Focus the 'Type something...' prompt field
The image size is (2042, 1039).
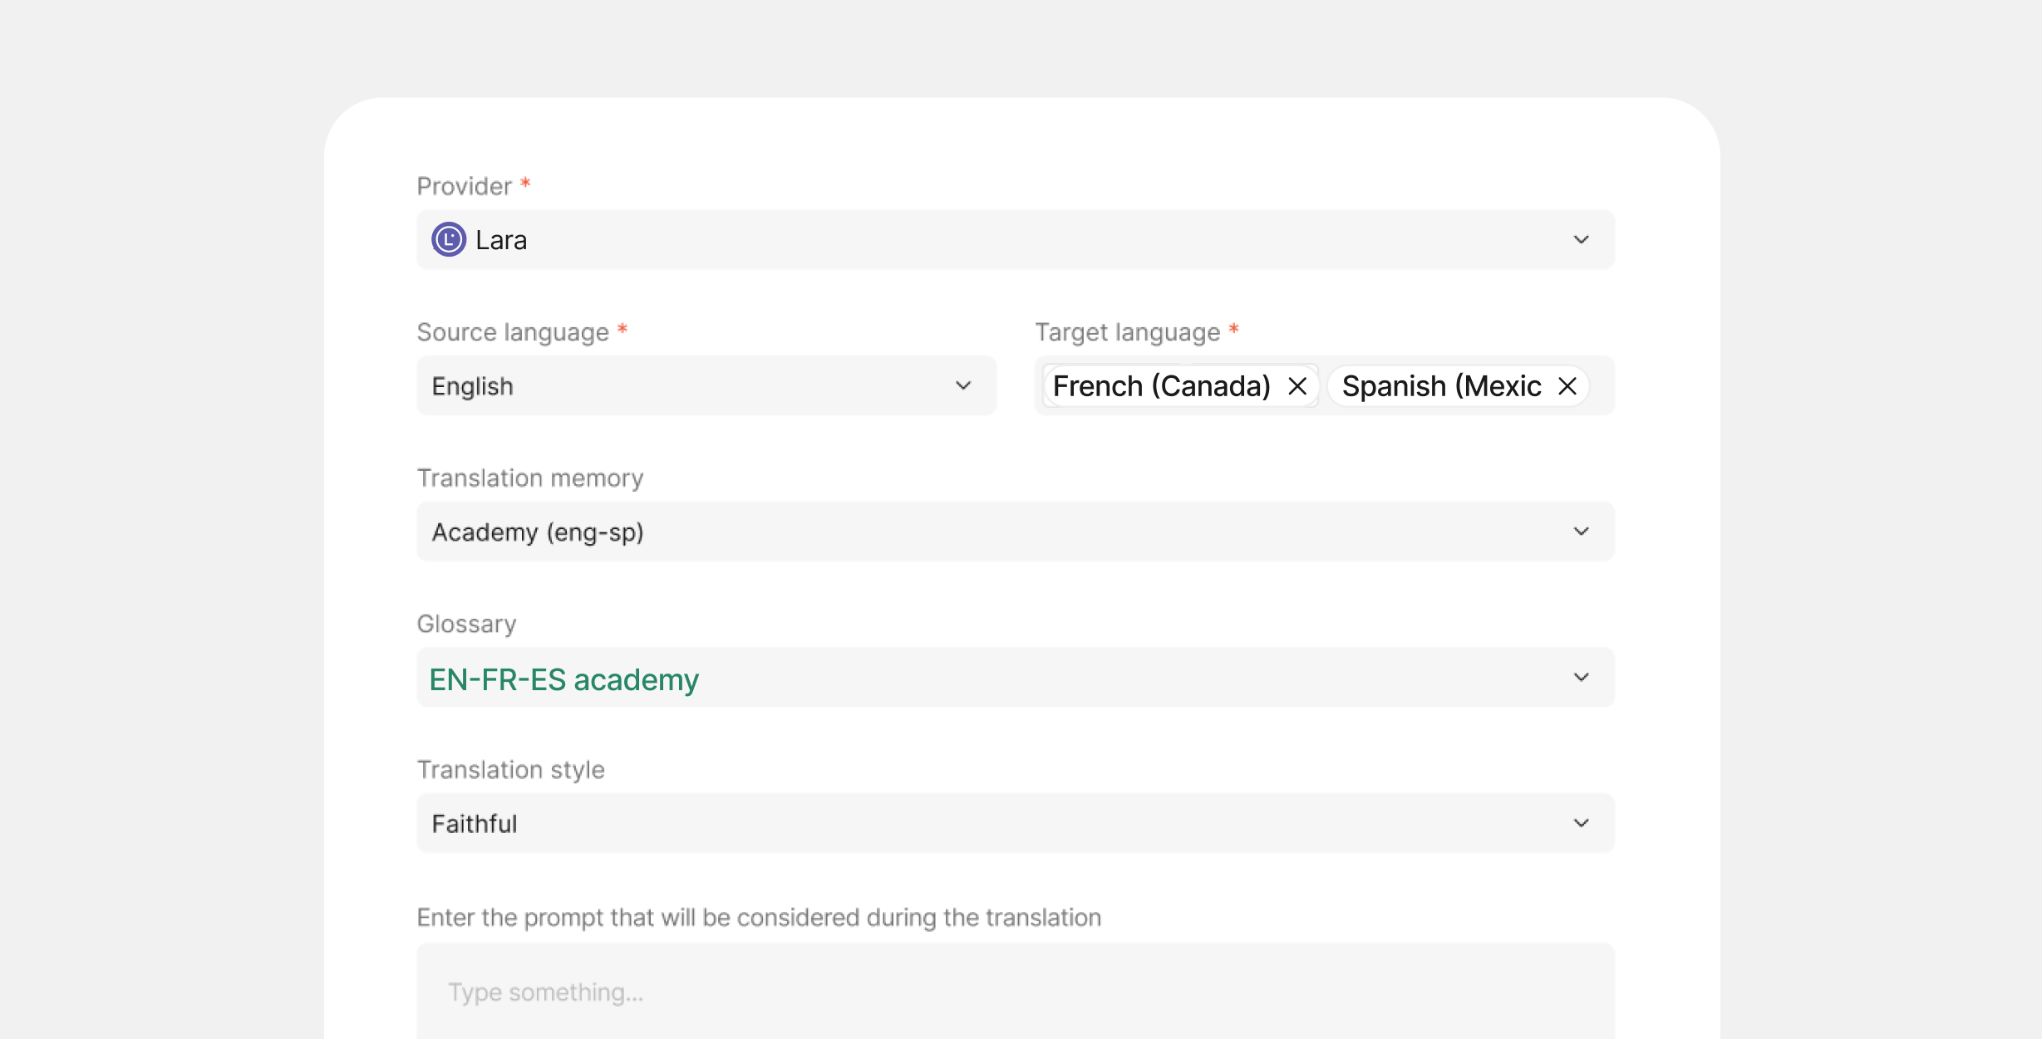coord(1014,992)
